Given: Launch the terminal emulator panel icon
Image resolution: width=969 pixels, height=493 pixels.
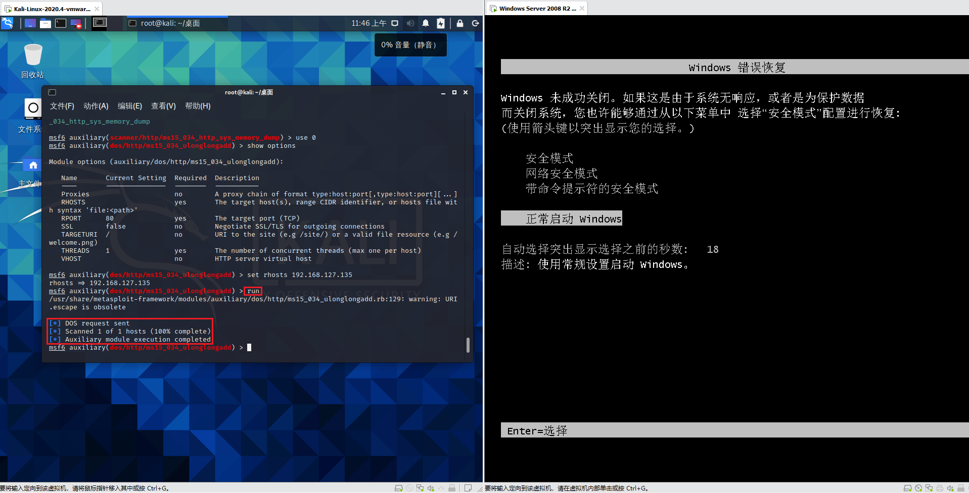Looking at the screenshot, I should point(60,23).
